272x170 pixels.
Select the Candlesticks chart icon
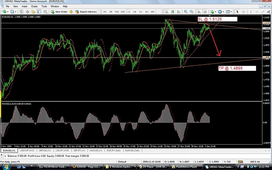(173, 12)
